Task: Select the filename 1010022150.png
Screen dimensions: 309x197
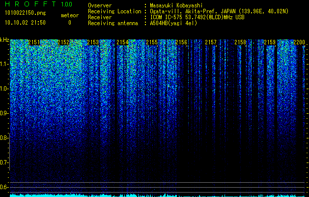Action: pyautogui.click(x=26, y=13)
